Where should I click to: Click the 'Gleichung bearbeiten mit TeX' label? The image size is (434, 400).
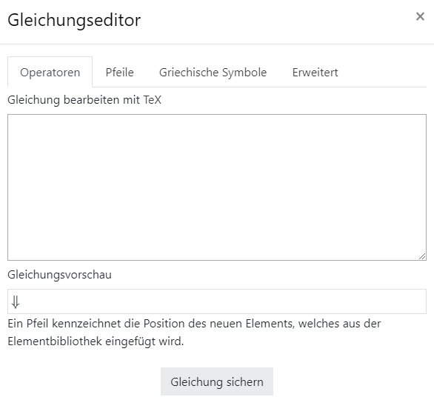pos(84,100)
